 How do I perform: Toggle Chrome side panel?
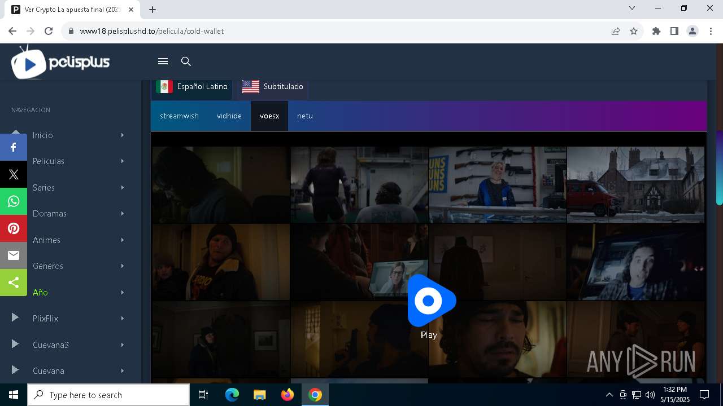pyautogui.click(x=674, y=31)
